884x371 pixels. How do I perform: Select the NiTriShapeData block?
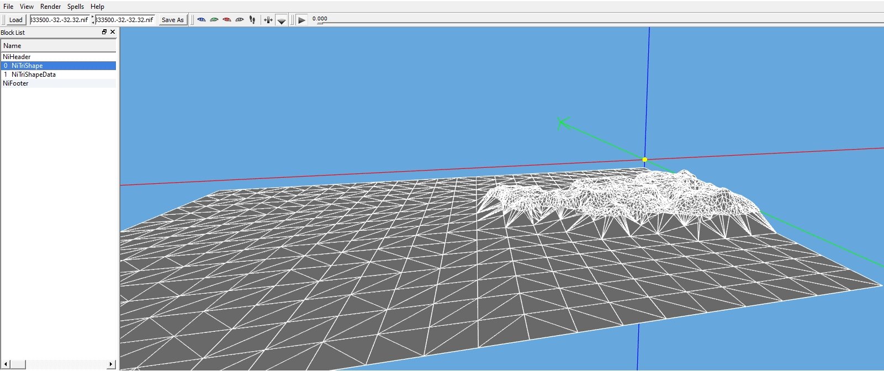59,75
